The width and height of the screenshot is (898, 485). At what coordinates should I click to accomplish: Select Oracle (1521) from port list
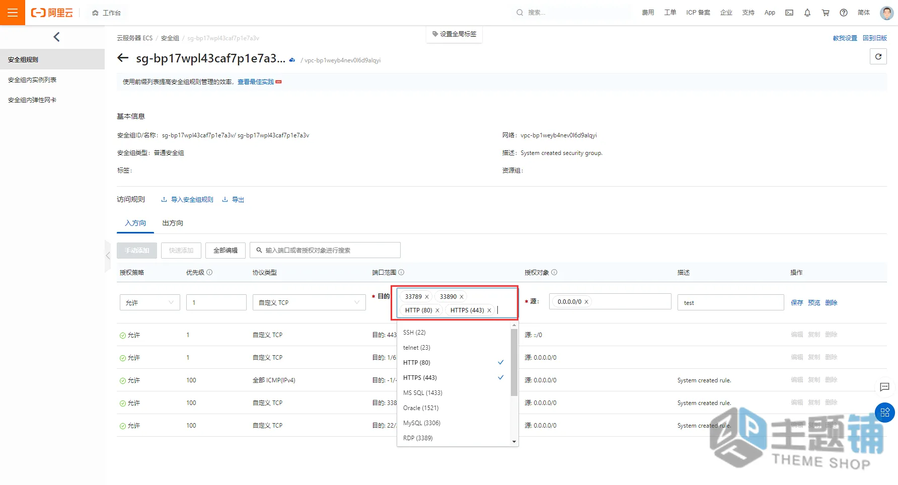click(454, 408)
